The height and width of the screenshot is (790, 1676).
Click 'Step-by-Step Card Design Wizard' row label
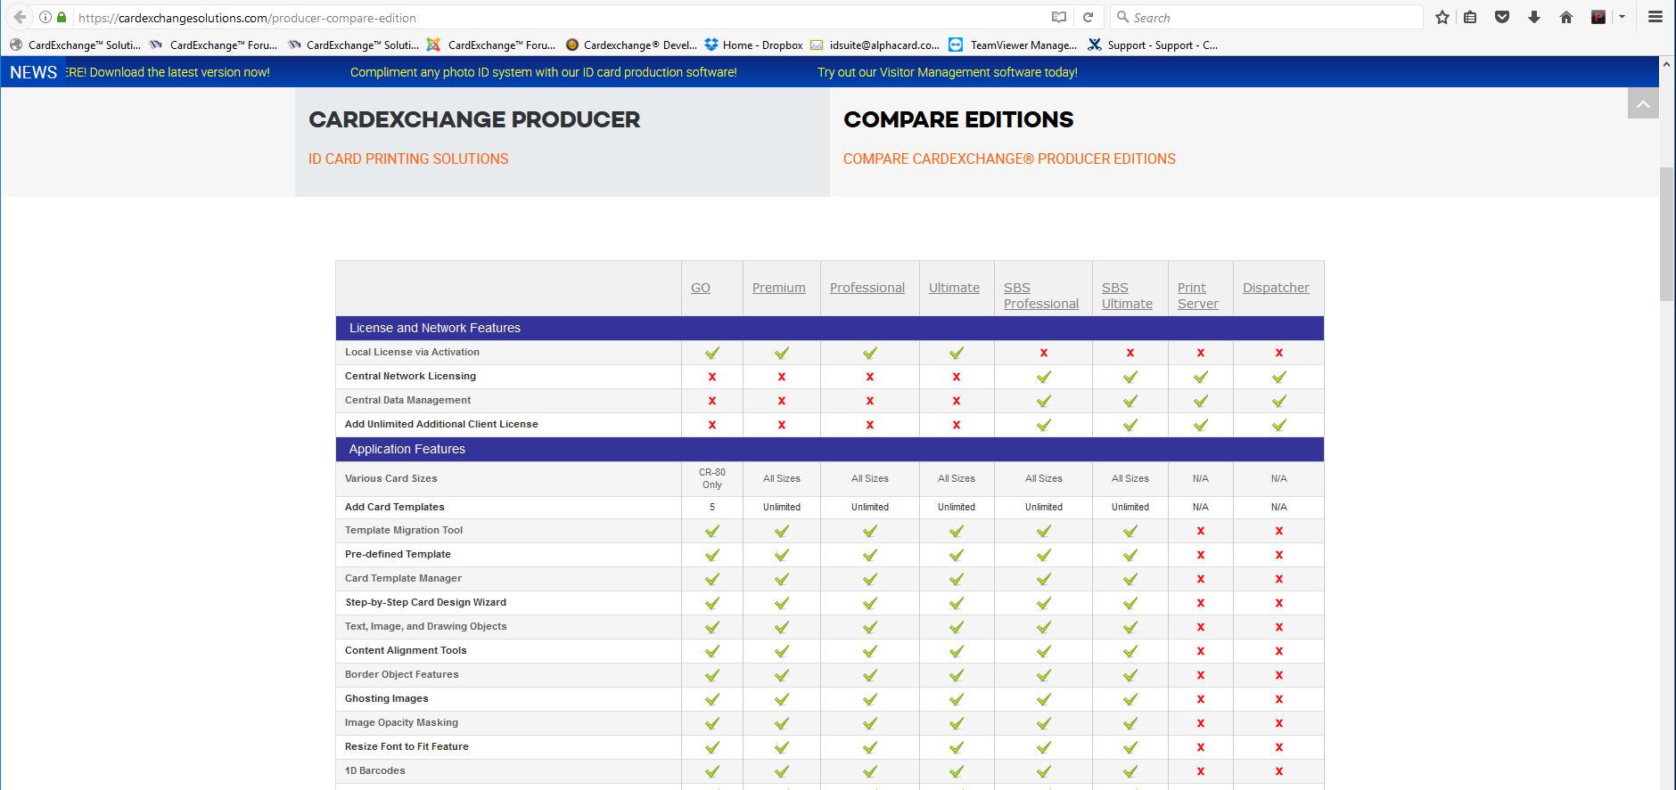pyautogui.click(x=425, y=602)
